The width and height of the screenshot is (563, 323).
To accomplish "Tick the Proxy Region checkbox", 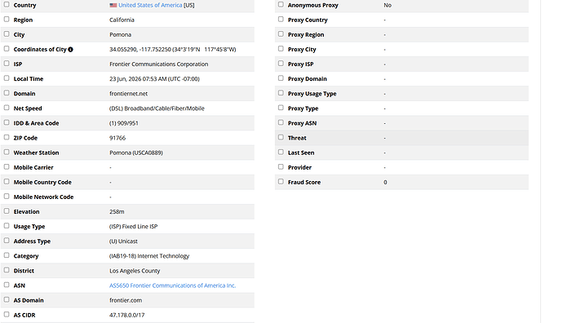I will (281, 34).
